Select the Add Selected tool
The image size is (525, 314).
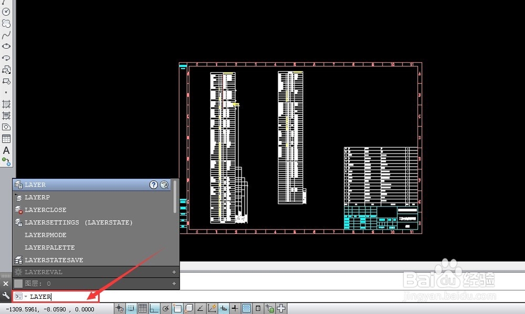click(6, 162)
